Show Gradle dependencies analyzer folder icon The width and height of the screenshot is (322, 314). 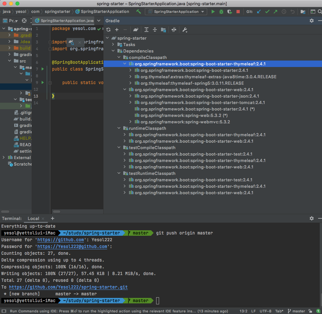pos(164,30)
